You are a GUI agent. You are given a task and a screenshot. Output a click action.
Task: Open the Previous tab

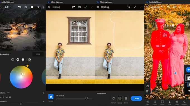coord(184,103)
